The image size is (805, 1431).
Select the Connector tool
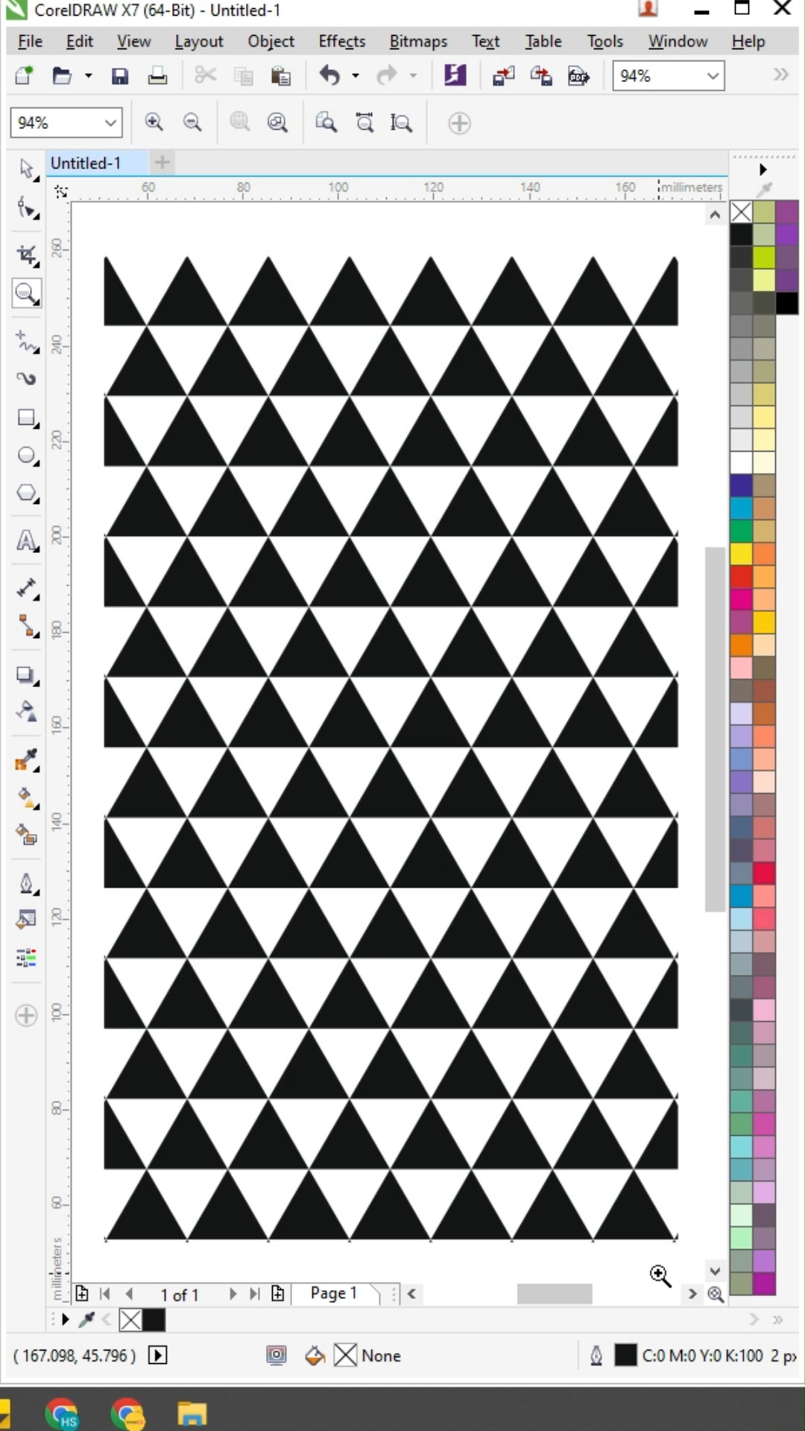27,626
